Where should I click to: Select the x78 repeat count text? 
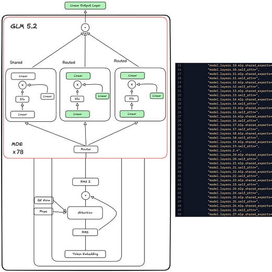pos(18,152)
